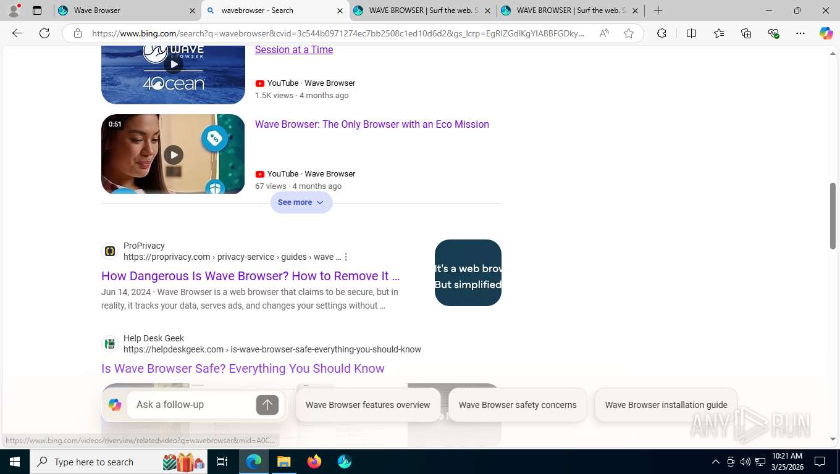Open 'The Only Browser with an Eco Mission' video
Viewport: 840px width, 474px height.
click(372, 124)
